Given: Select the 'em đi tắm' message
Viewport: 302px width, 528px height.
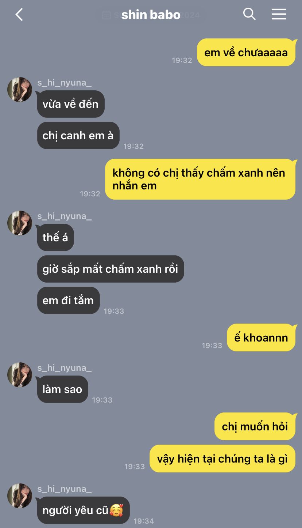Looking at the screenshot, I should point(68,300).
